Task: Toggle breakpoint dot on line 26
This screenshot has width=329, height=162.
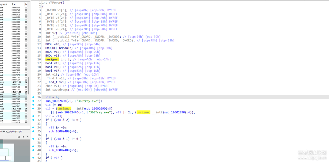Action: (x=33, y=97)
